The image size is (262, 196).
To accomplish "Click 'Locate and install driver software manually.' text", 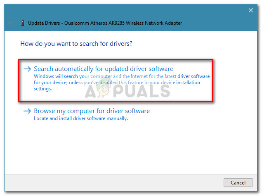I will click(x=81, y=118).
